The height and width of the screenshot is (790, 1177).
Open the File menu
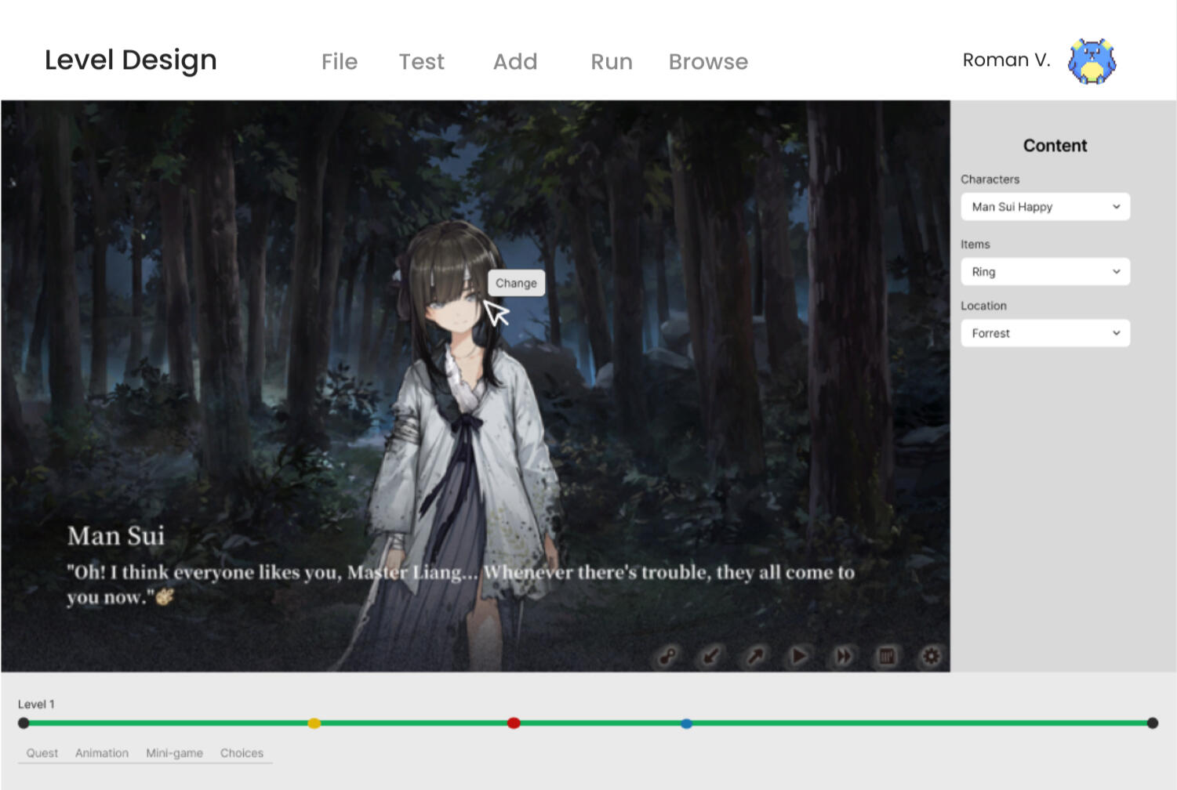point(340,62)
